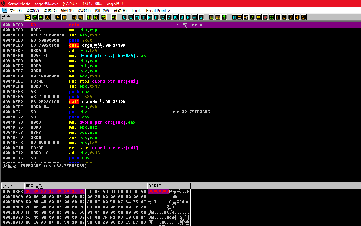Open Threads with the T icon
The height and width of the screenshot is (226, 361).
point(143,17)
